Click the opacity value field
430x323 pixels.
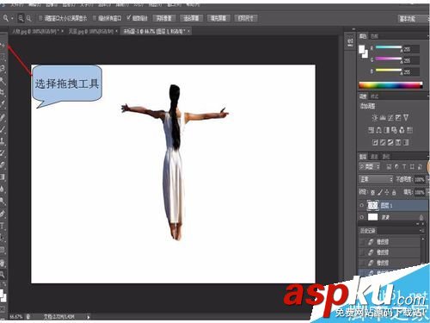[x=420, y=179]
